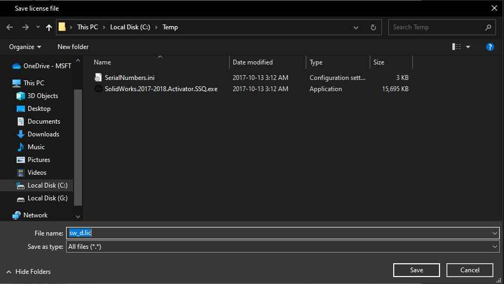Click the Save button
Viewport: 504px width, 284px height.
pos(416,270)
